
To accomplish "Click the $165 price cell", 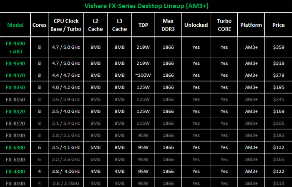I will [279, 159].
